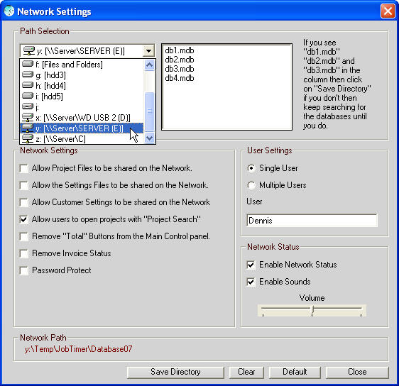399x386 pixels.
Task: Click the network drive icon for z: \\Server\C
Action: pos(28,138)
